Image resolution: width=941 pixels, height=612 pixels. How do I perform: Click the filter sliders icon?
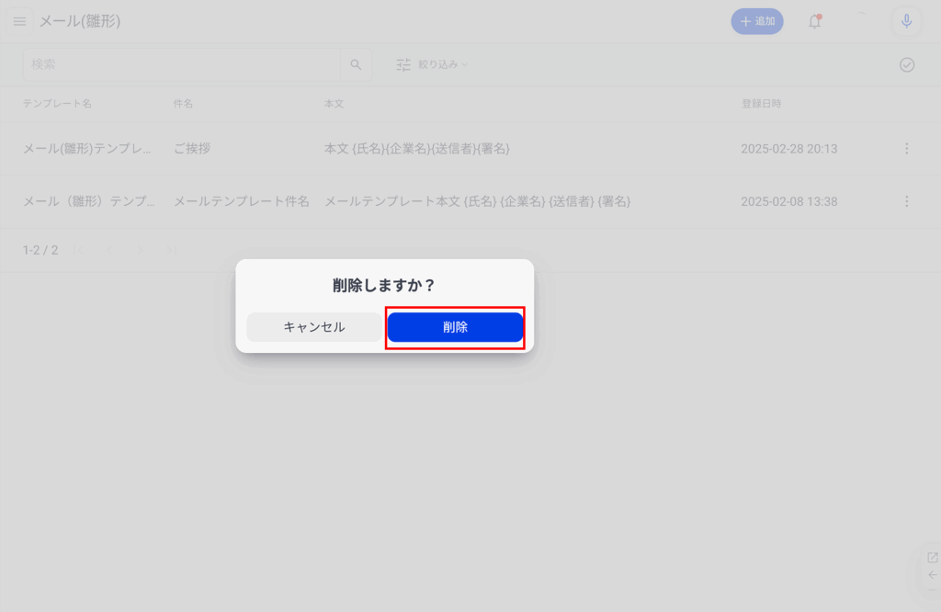(x=403, y=64)
